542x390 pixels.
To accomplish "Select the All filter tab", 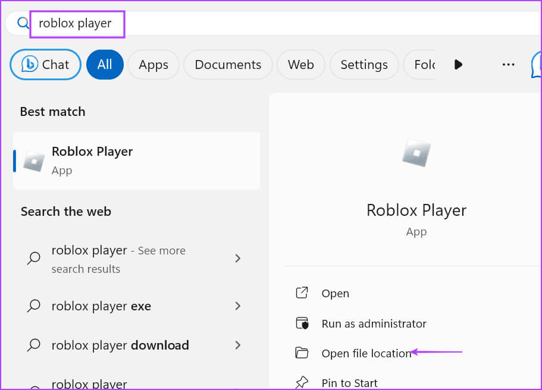I will pos(105,64).
